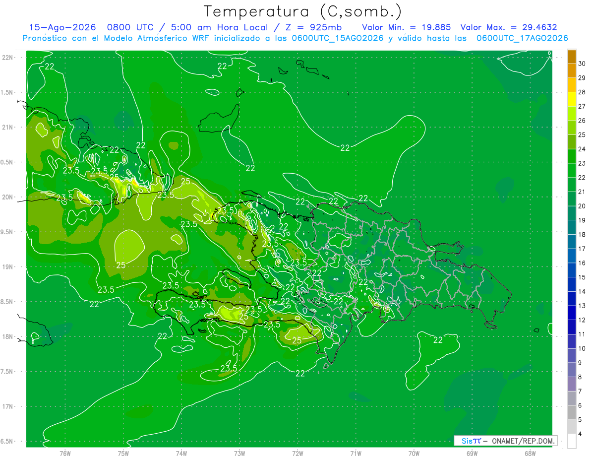Click the '73W' longitude axis label
Image resolution: width=595 pixels, height=460 pixels.
(239, 453)
